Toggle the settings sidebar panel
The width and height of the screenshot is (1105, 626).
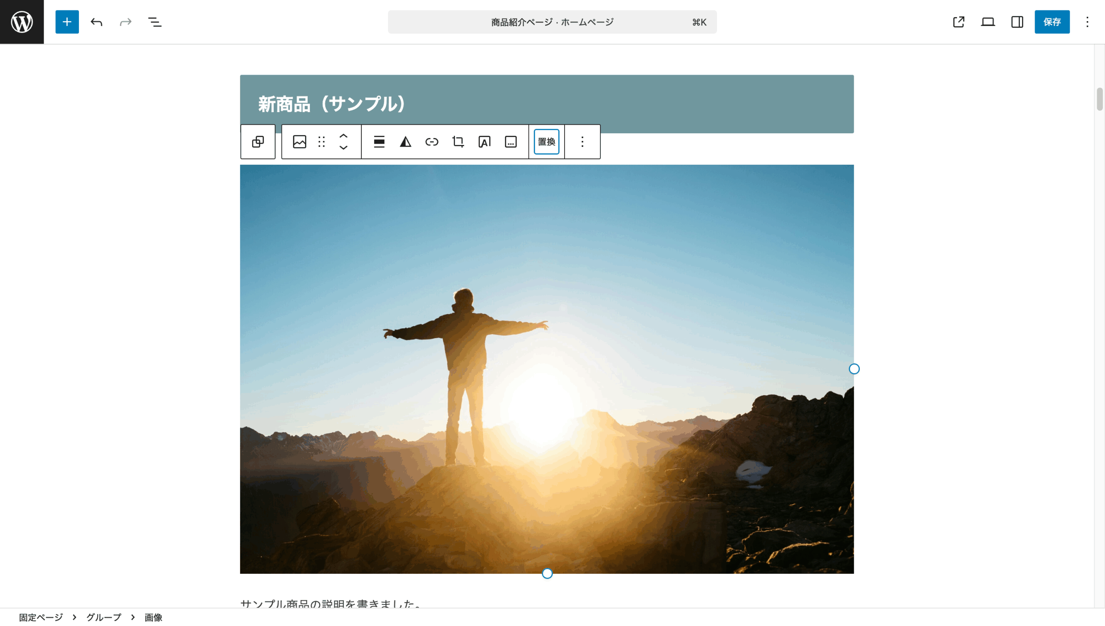1017,22
